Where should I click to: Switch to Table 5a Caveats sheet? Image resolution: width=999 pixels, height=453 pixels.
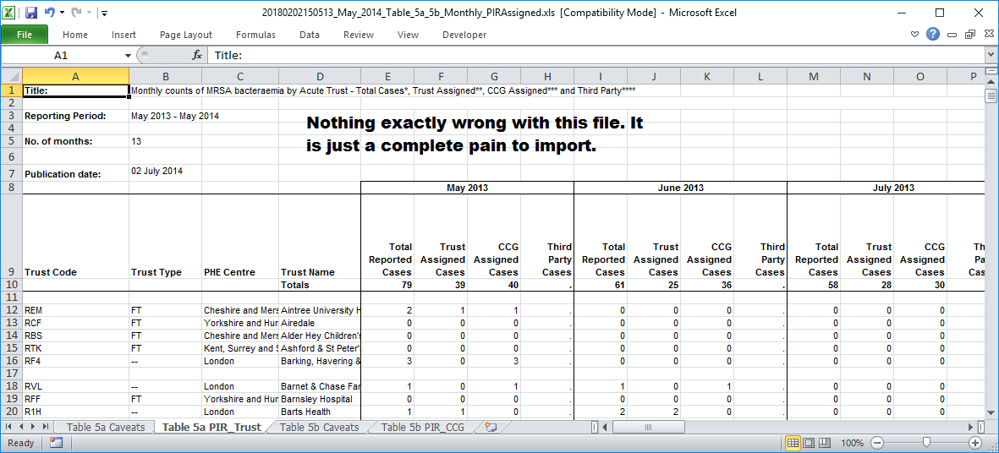tap(106, 427)
